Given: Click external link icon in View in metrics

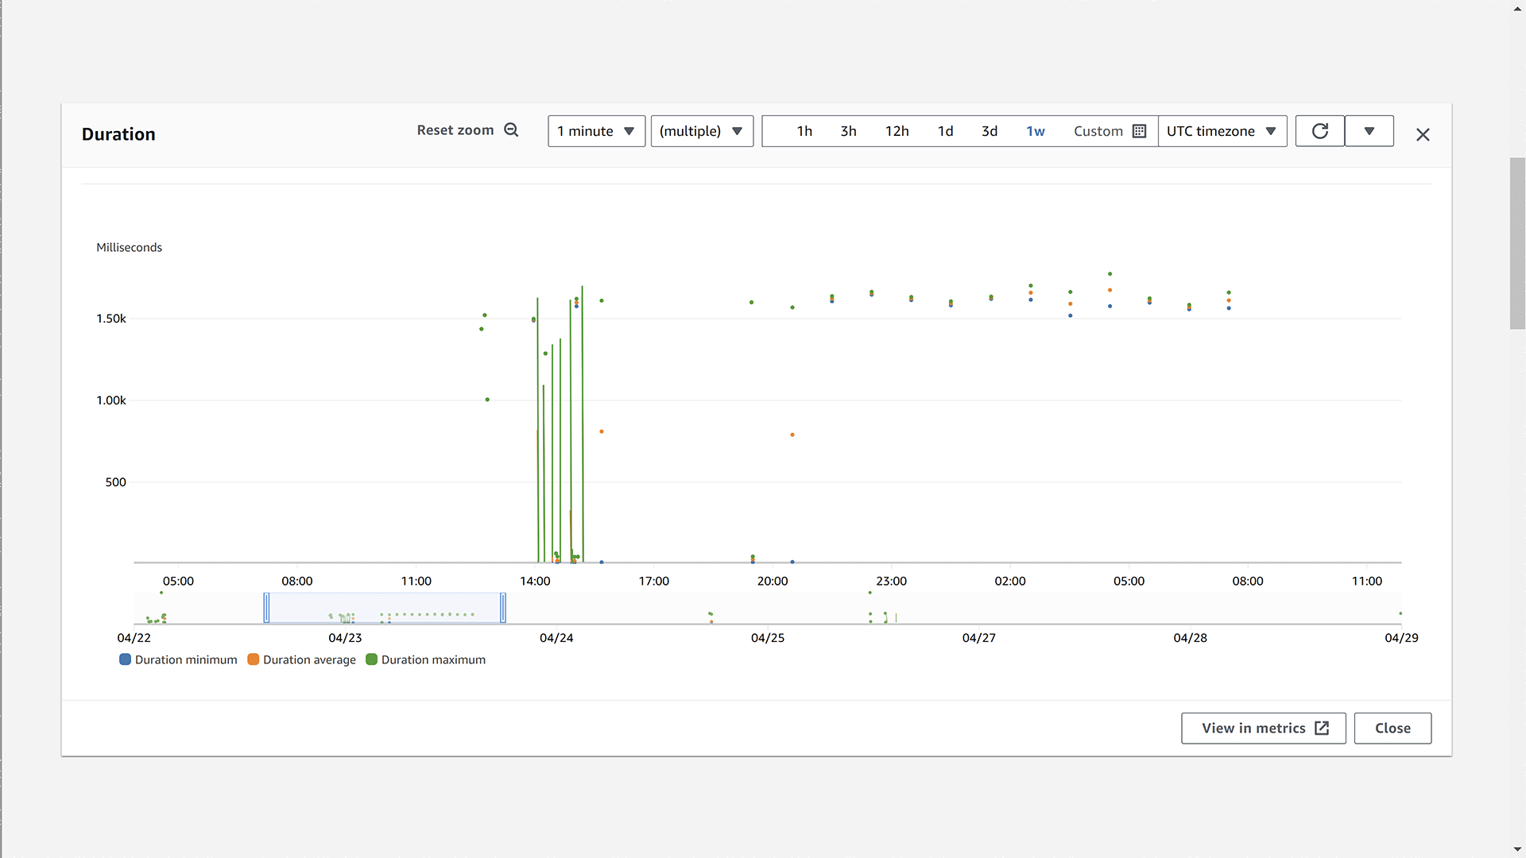Looking at the screenshot, I should (1322, 729).
